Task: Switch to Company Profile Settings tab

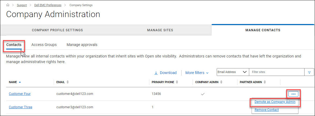Action: click(57, 30)
